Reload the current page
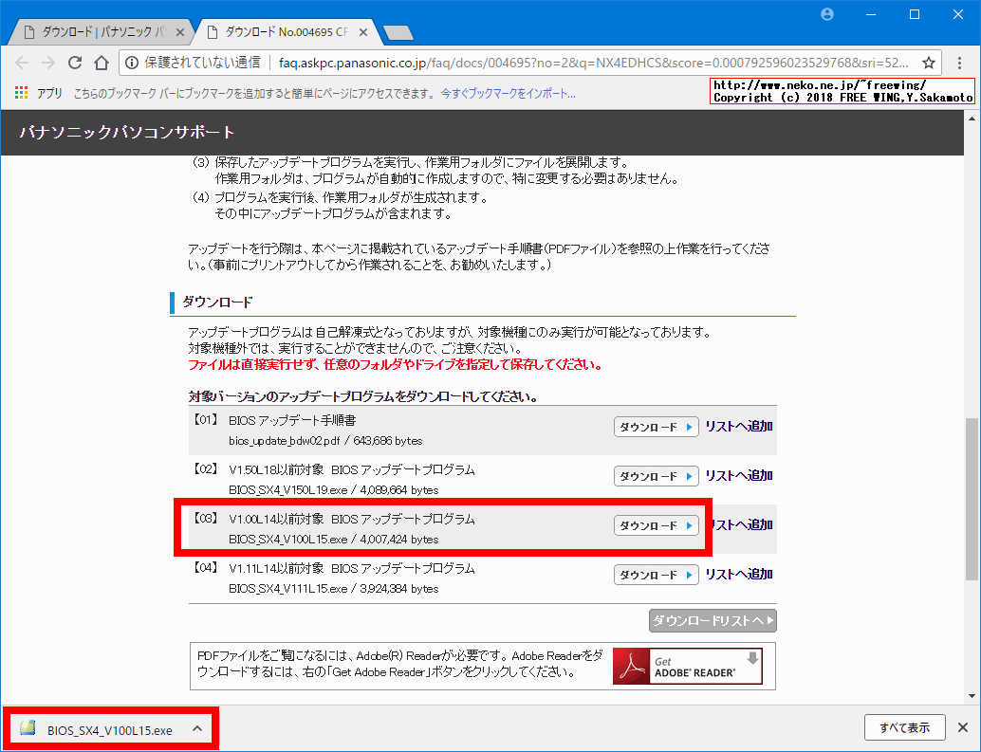This screenshot has width=981, height=752. click(75, 61)
